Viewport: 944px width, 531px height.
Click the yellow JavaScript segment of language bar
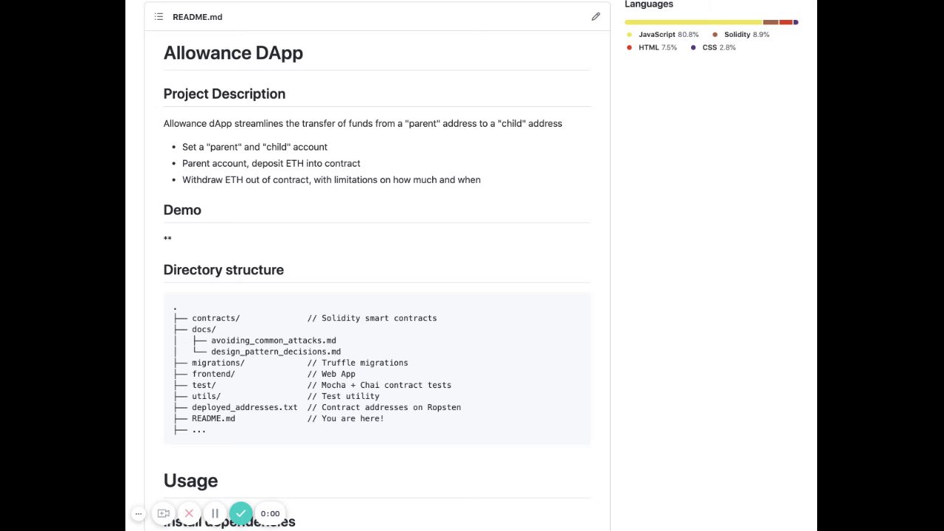(x=693, y=22)
